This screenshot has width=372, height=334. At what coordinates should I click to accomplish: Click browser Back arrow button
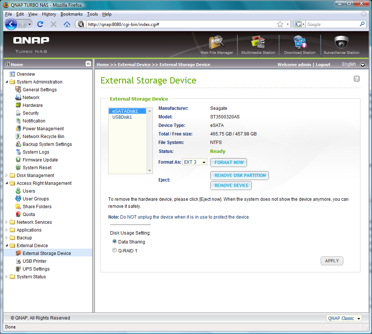click(x=11, y=24)
